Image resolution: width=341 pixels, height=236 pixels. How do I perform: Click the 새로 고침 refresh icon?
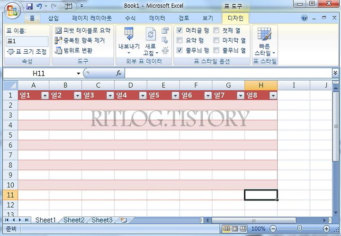click(151, 34)
